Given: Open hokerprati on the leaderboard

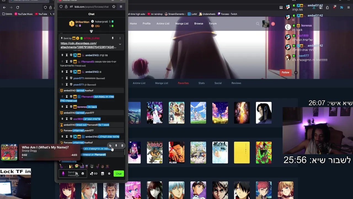Looking at the screenshot, I should (x=101, y=22).
